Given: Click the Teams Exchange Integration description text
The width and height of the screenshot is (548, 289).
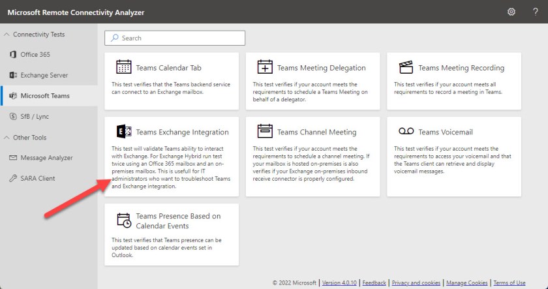Looking at the screenshot, I should coord(171,168).
